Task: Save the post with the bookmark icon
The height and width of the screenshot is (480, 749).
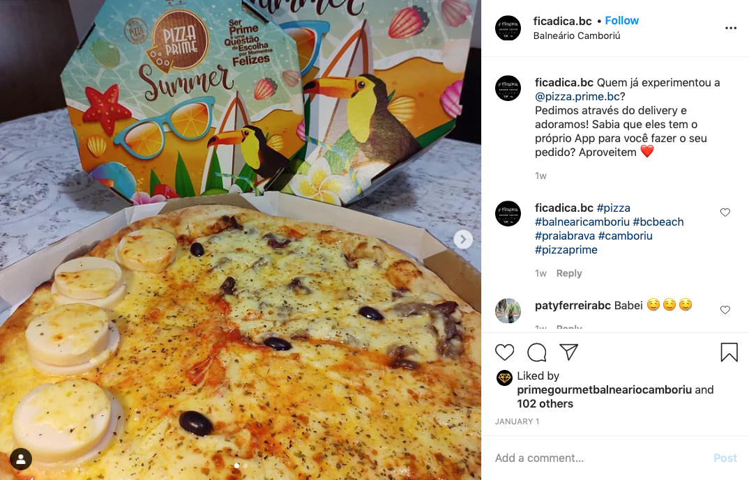Action: coord(729,353)
